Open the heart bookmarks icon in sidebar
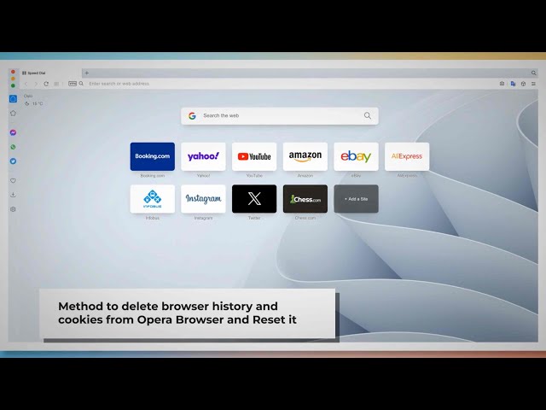Screen dimensions: 546x410 13,180
